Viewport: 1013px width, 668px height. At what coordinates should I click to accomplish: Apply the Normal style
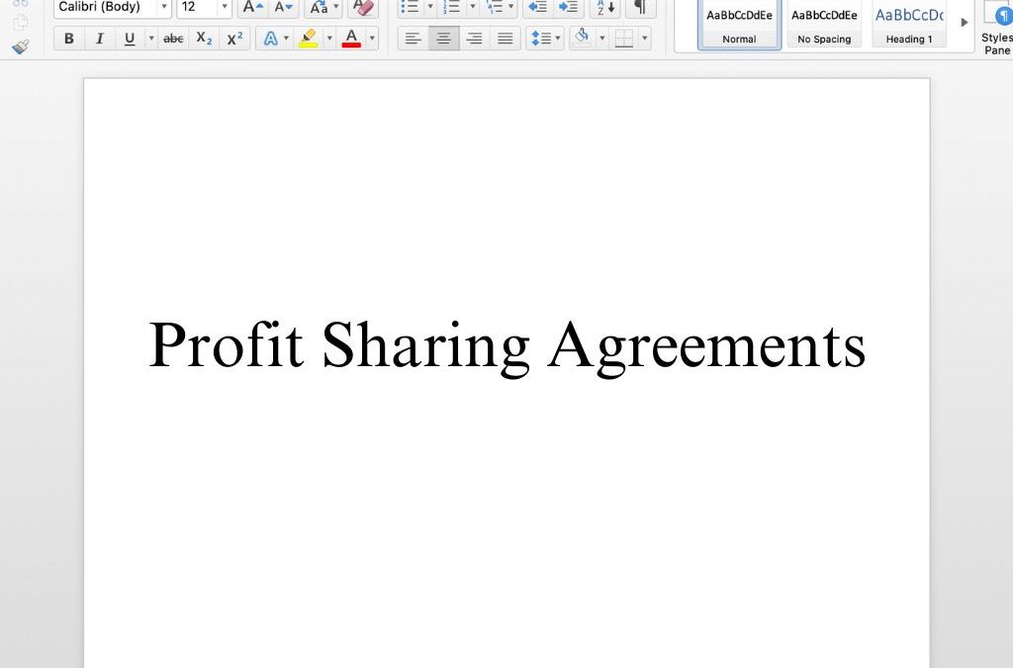click(x=740, y=25)
